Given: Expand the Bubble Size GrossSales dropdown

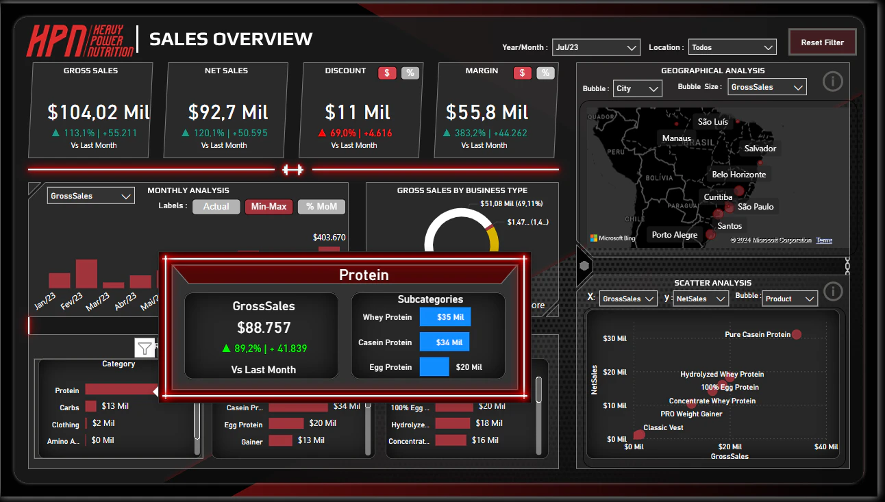Looking at the screenshot, I should [x=766, y=87].
